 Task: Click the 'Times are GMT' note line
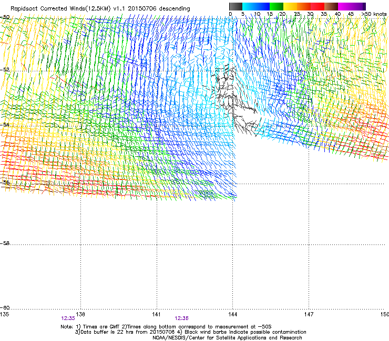[166, 327]
